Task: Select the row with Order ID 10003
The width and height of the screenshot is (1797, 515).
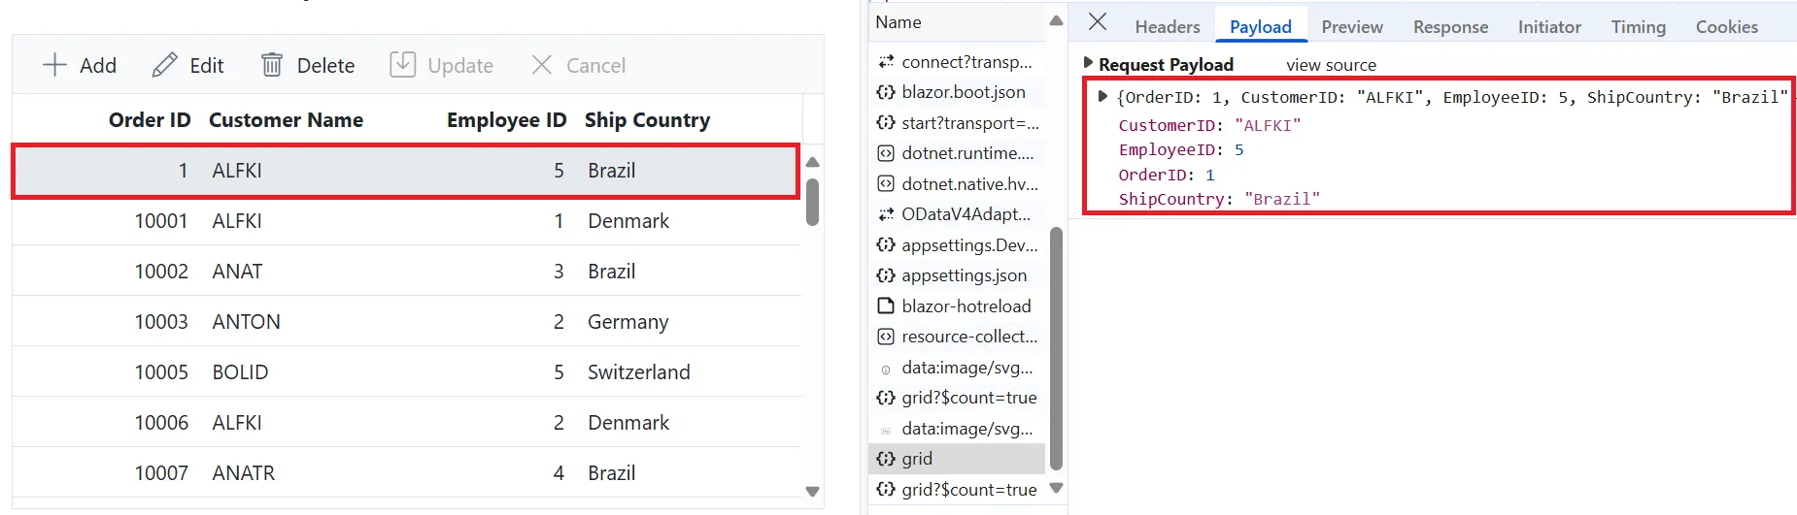Action: [406, 321]
